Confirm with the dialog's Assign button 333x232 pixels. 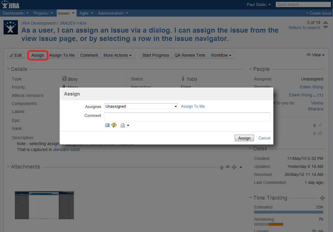[244, 138]
